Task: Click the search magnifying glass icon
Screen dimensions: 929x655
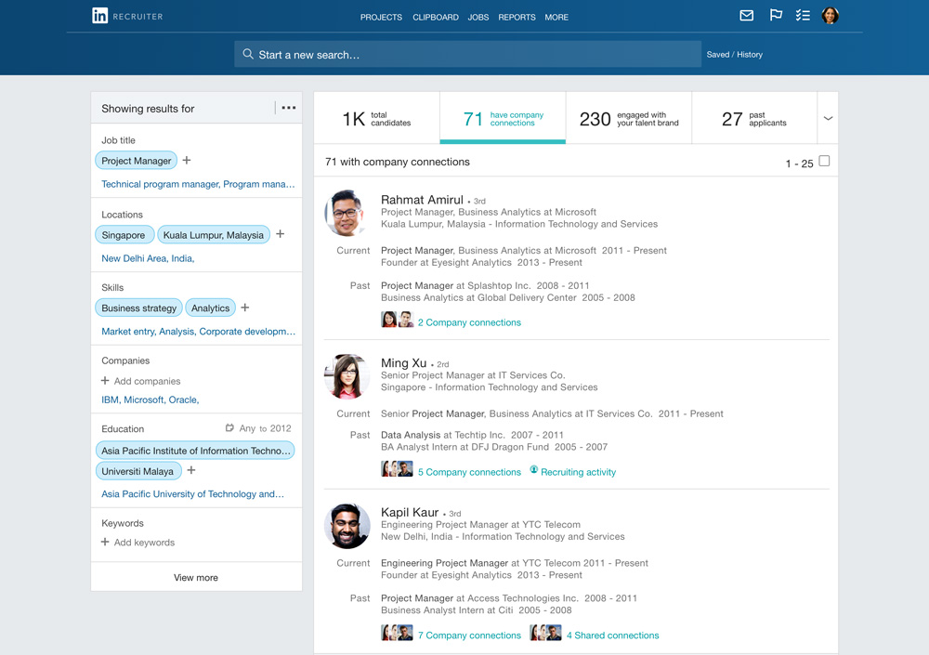Action: pyautogui.click(x=248, y=54)
